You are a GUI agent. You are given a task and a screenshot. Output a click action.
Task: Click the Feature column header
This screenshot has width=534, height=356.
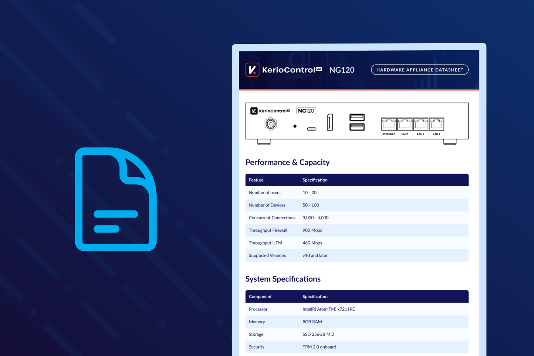[256, 180]
